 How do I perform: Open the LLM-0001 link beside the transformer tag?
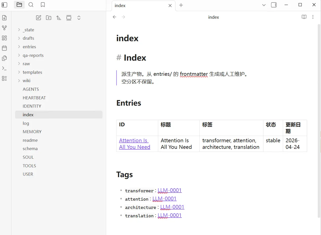point(170,190)
